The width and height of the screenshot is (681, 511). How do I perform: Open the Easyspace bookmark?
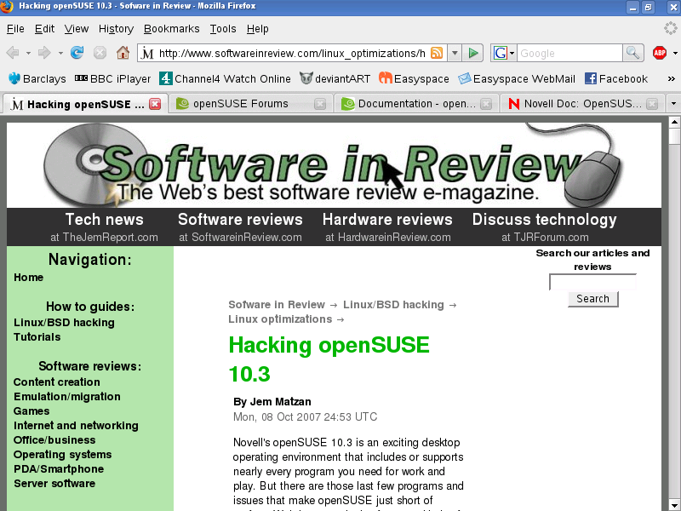[414, 78]
